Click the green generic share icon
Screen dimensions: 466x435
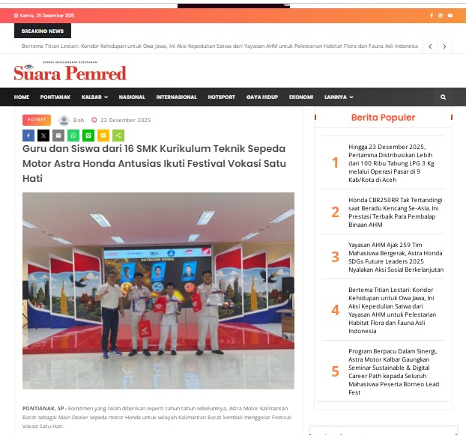click(118, 136)
